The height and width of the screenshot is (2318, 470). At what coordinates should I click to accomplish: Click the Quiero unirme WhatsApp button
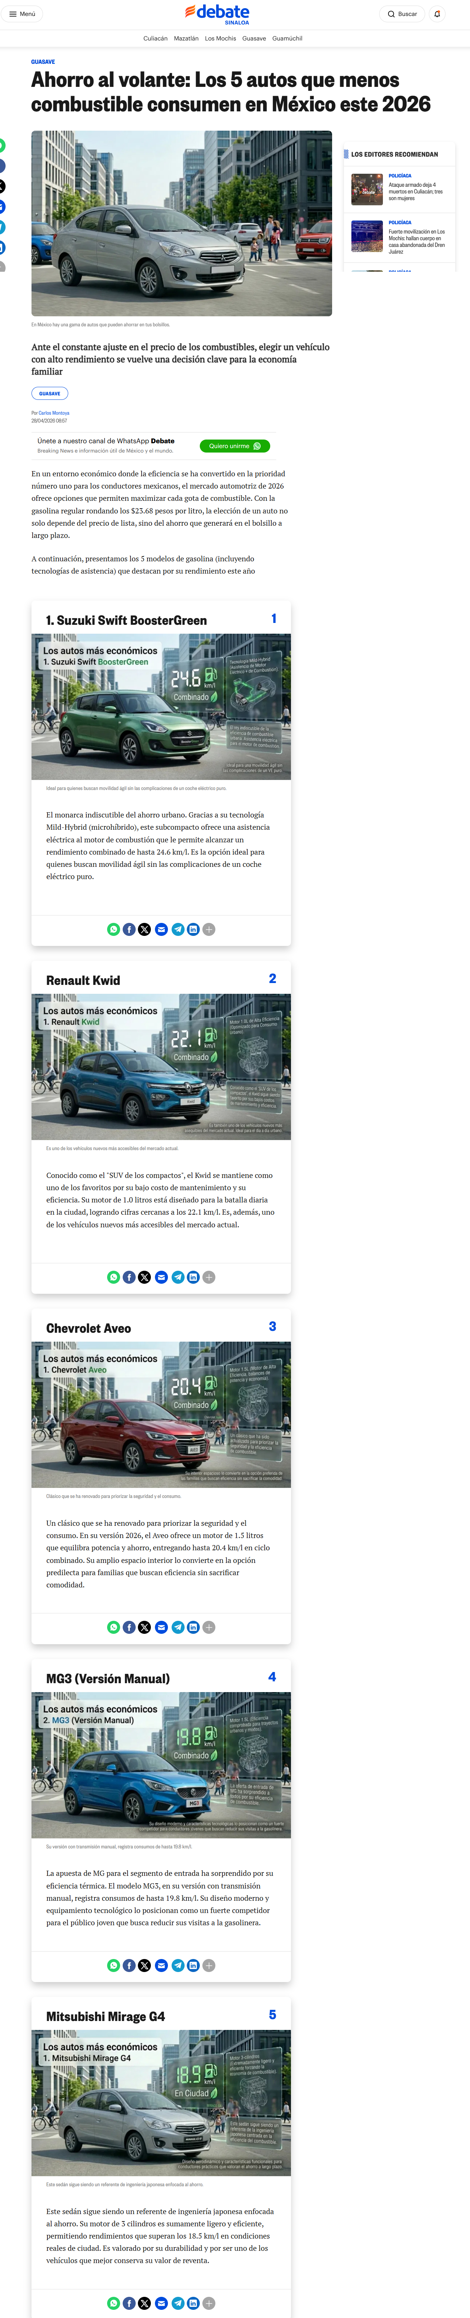point(235,445)
